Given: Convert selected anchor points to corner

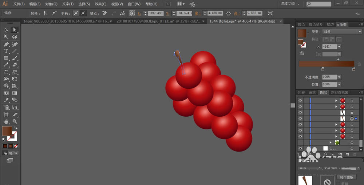Looking at the screenshot, I should pos(45,13).
